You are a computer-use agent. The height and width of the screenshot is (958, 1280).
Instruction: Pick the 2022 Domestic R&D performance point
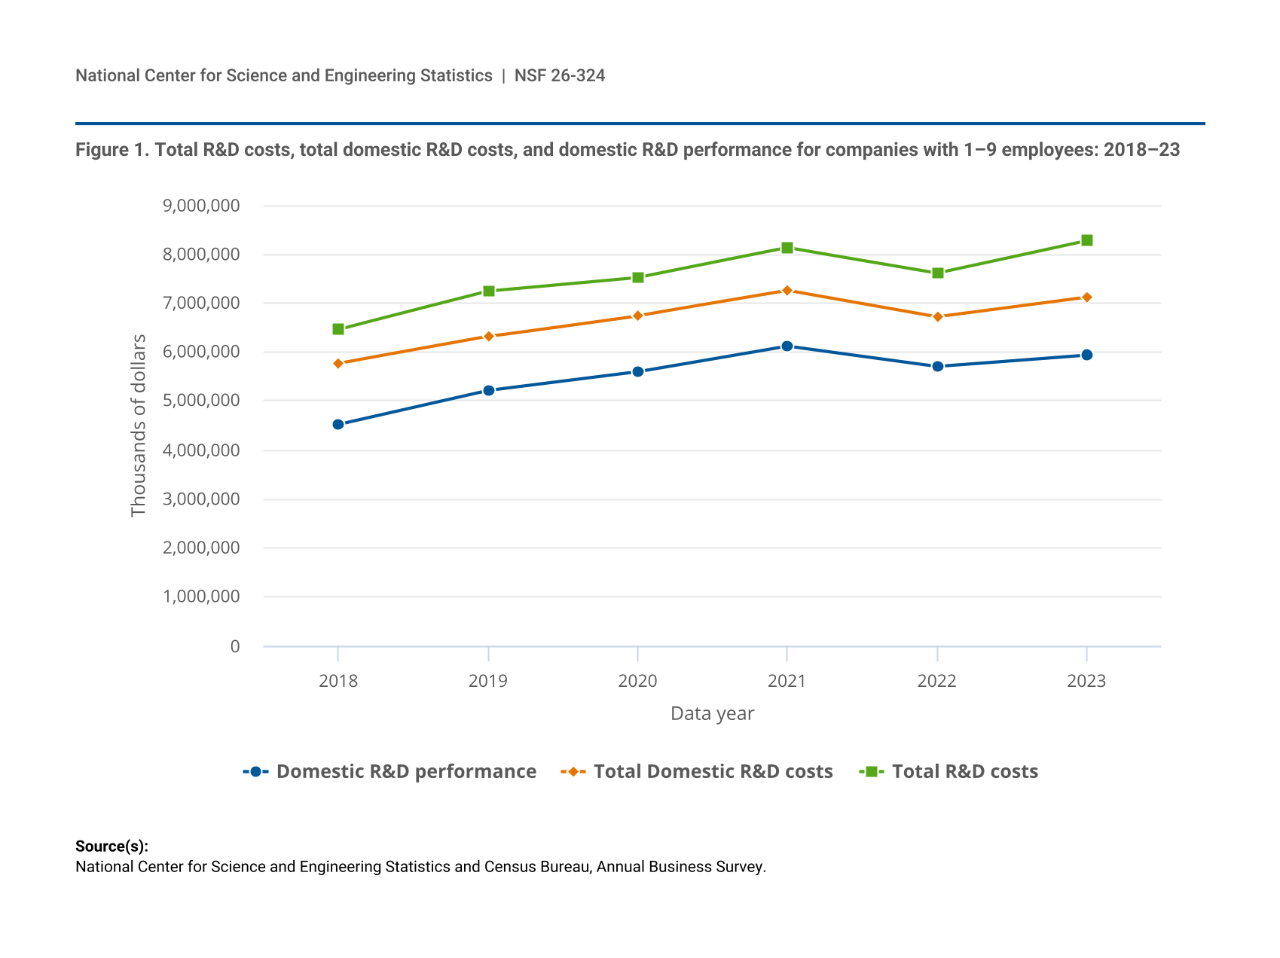coord(938,366)
